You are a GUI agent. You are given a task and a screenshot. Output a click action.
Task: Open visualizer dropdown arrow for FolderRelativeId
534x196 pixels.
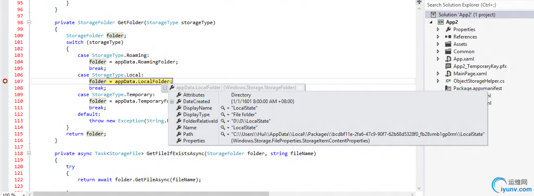228,121
